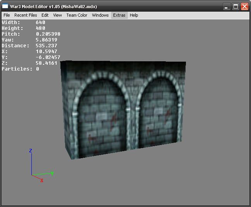Open the File menu

coord(7,15)
